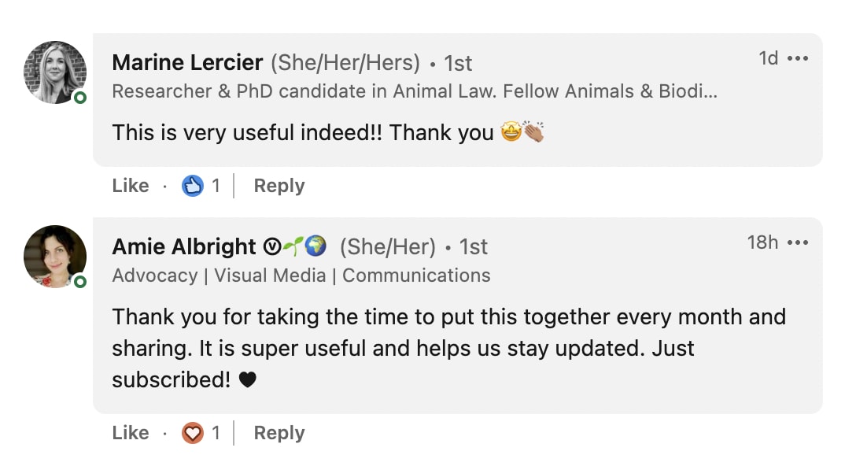Reply to Marine Lercier's comment
This screenshot has width=845, height=455.
coord(279,186)
